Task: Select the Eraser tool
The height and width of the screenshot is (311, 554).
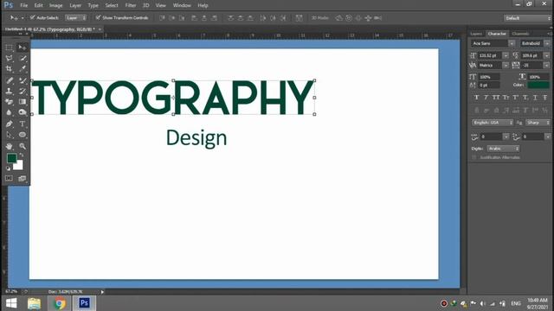Action: coord(10,102)
